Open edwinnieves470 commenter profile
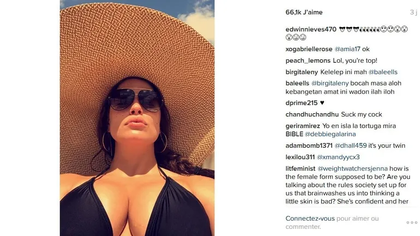This screenshot has width=420, height=236. 311,29
